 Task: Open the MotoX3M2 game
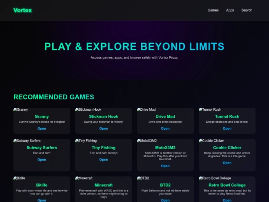coord(165,166)
